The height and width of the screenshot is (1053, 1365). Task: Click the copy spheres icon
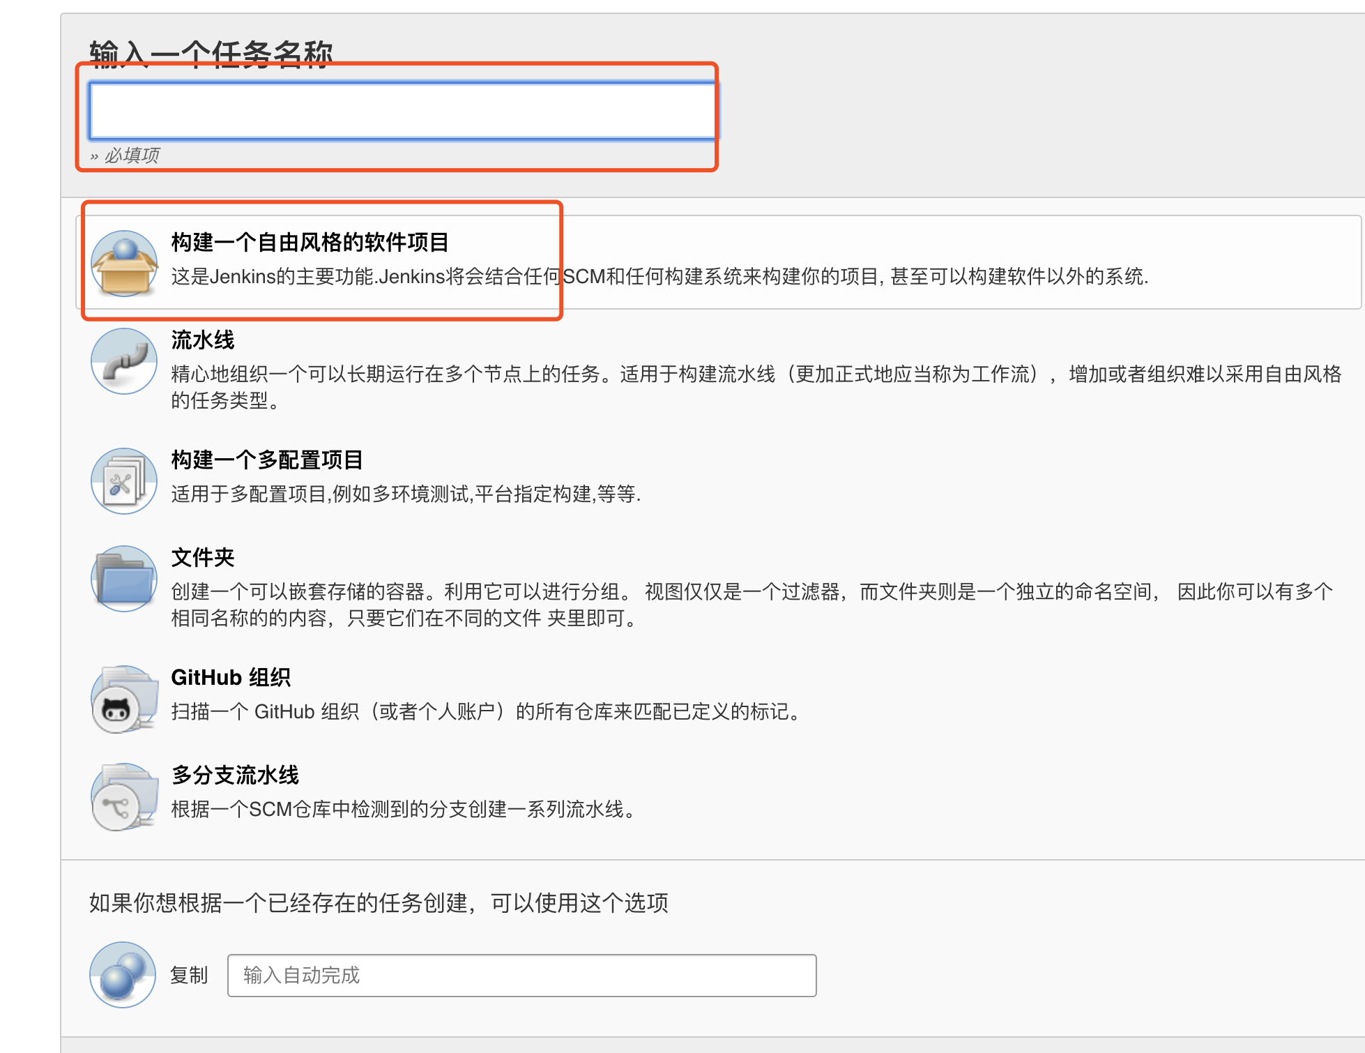123,975
